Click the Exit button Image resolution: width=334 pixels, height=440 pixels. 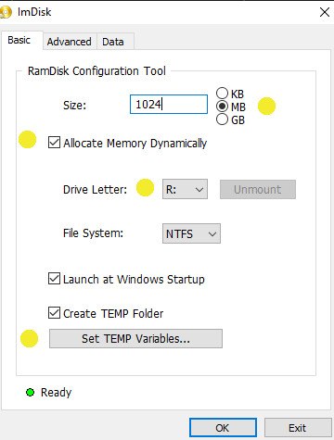[298, 428]
